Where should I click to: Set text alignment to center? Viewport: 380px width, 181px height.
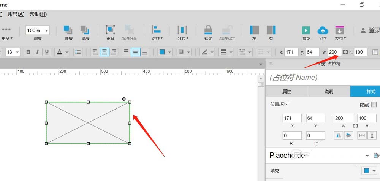tap(104, 52)
